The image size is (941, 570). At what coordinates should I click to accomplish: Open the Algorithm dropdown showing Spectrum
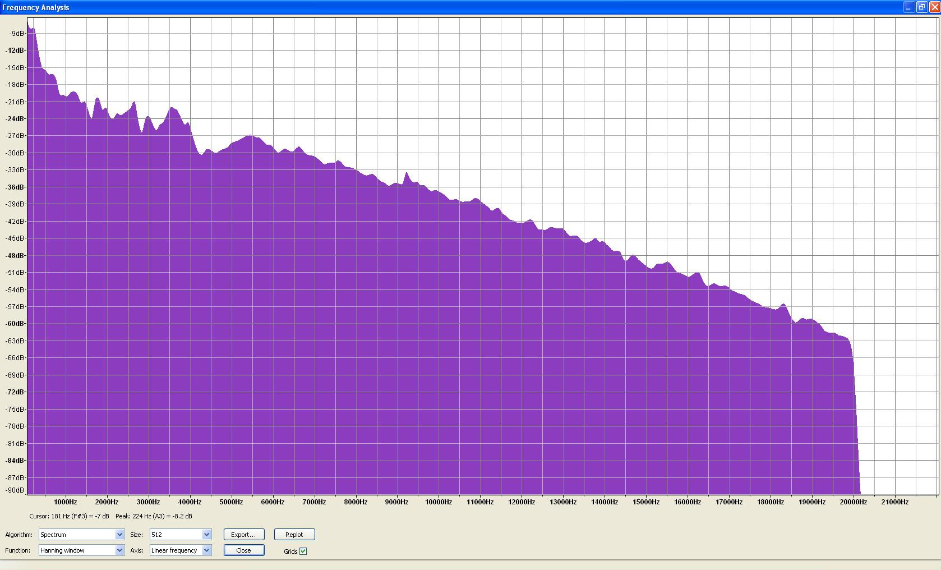click(x=81, y=535)
